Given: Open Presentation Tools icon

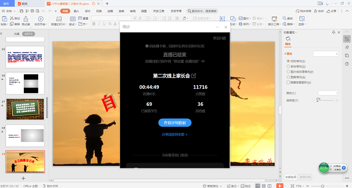Looking at the screenshot, I should (274, 19).
